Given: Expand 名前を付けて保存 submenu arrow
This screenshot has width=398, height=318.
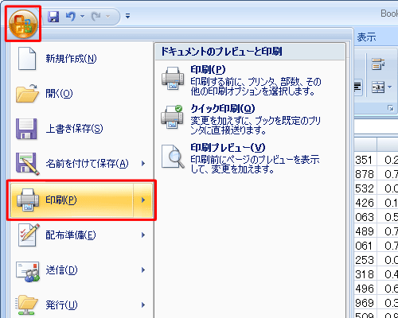Looking at the screenshot, I should [143, 164].
